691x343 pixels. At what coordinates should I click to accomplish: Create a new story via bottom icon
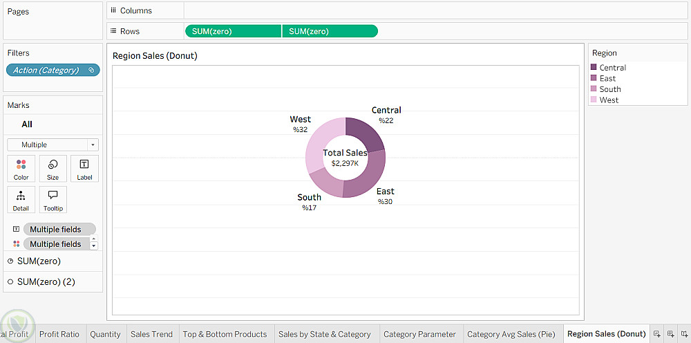tap(684, 334)
